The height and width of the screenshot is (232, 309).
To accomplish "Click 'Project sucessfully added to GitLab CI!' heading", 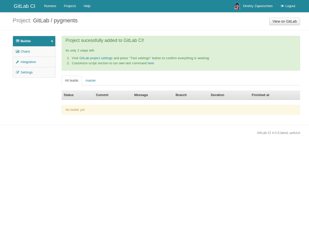I will point(105,40).
